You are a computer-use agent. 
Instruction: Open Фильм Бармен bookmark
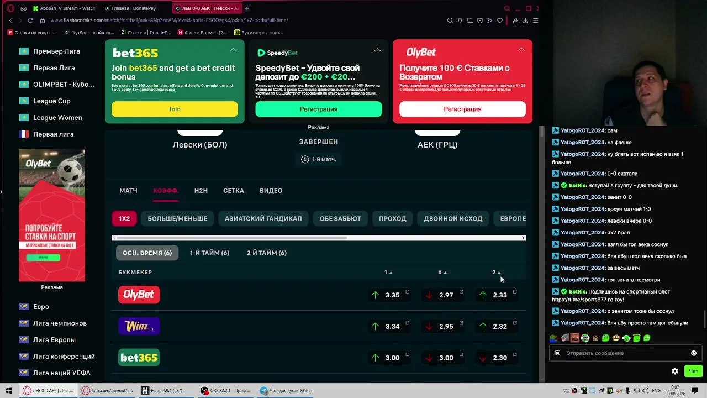point(202,33)
